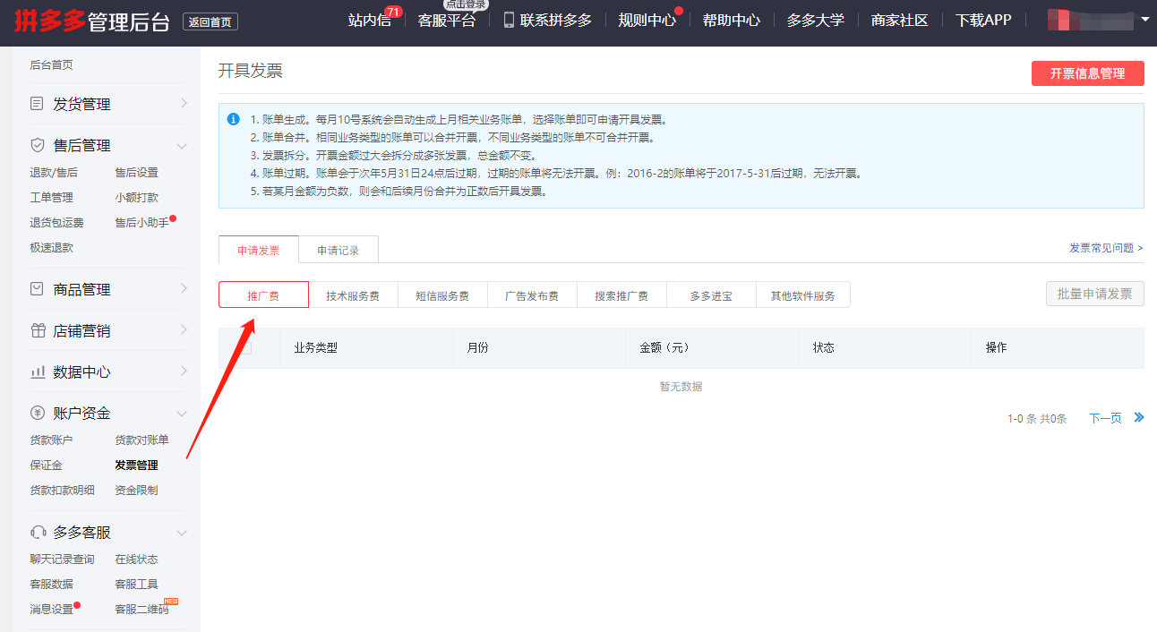The height and width of the screenshot is (632, 1157).
Task: Open 站内信 messages in top bar
Action: [x=370, y=20]
